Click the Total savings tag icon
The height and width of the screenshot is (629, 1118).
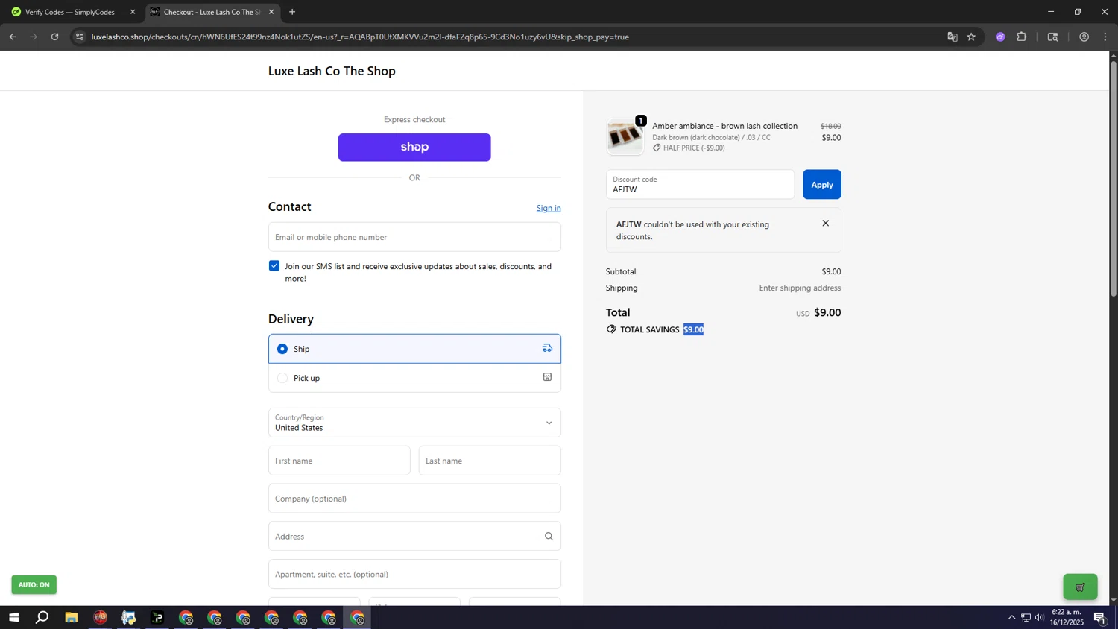click(x=611, y=329)
